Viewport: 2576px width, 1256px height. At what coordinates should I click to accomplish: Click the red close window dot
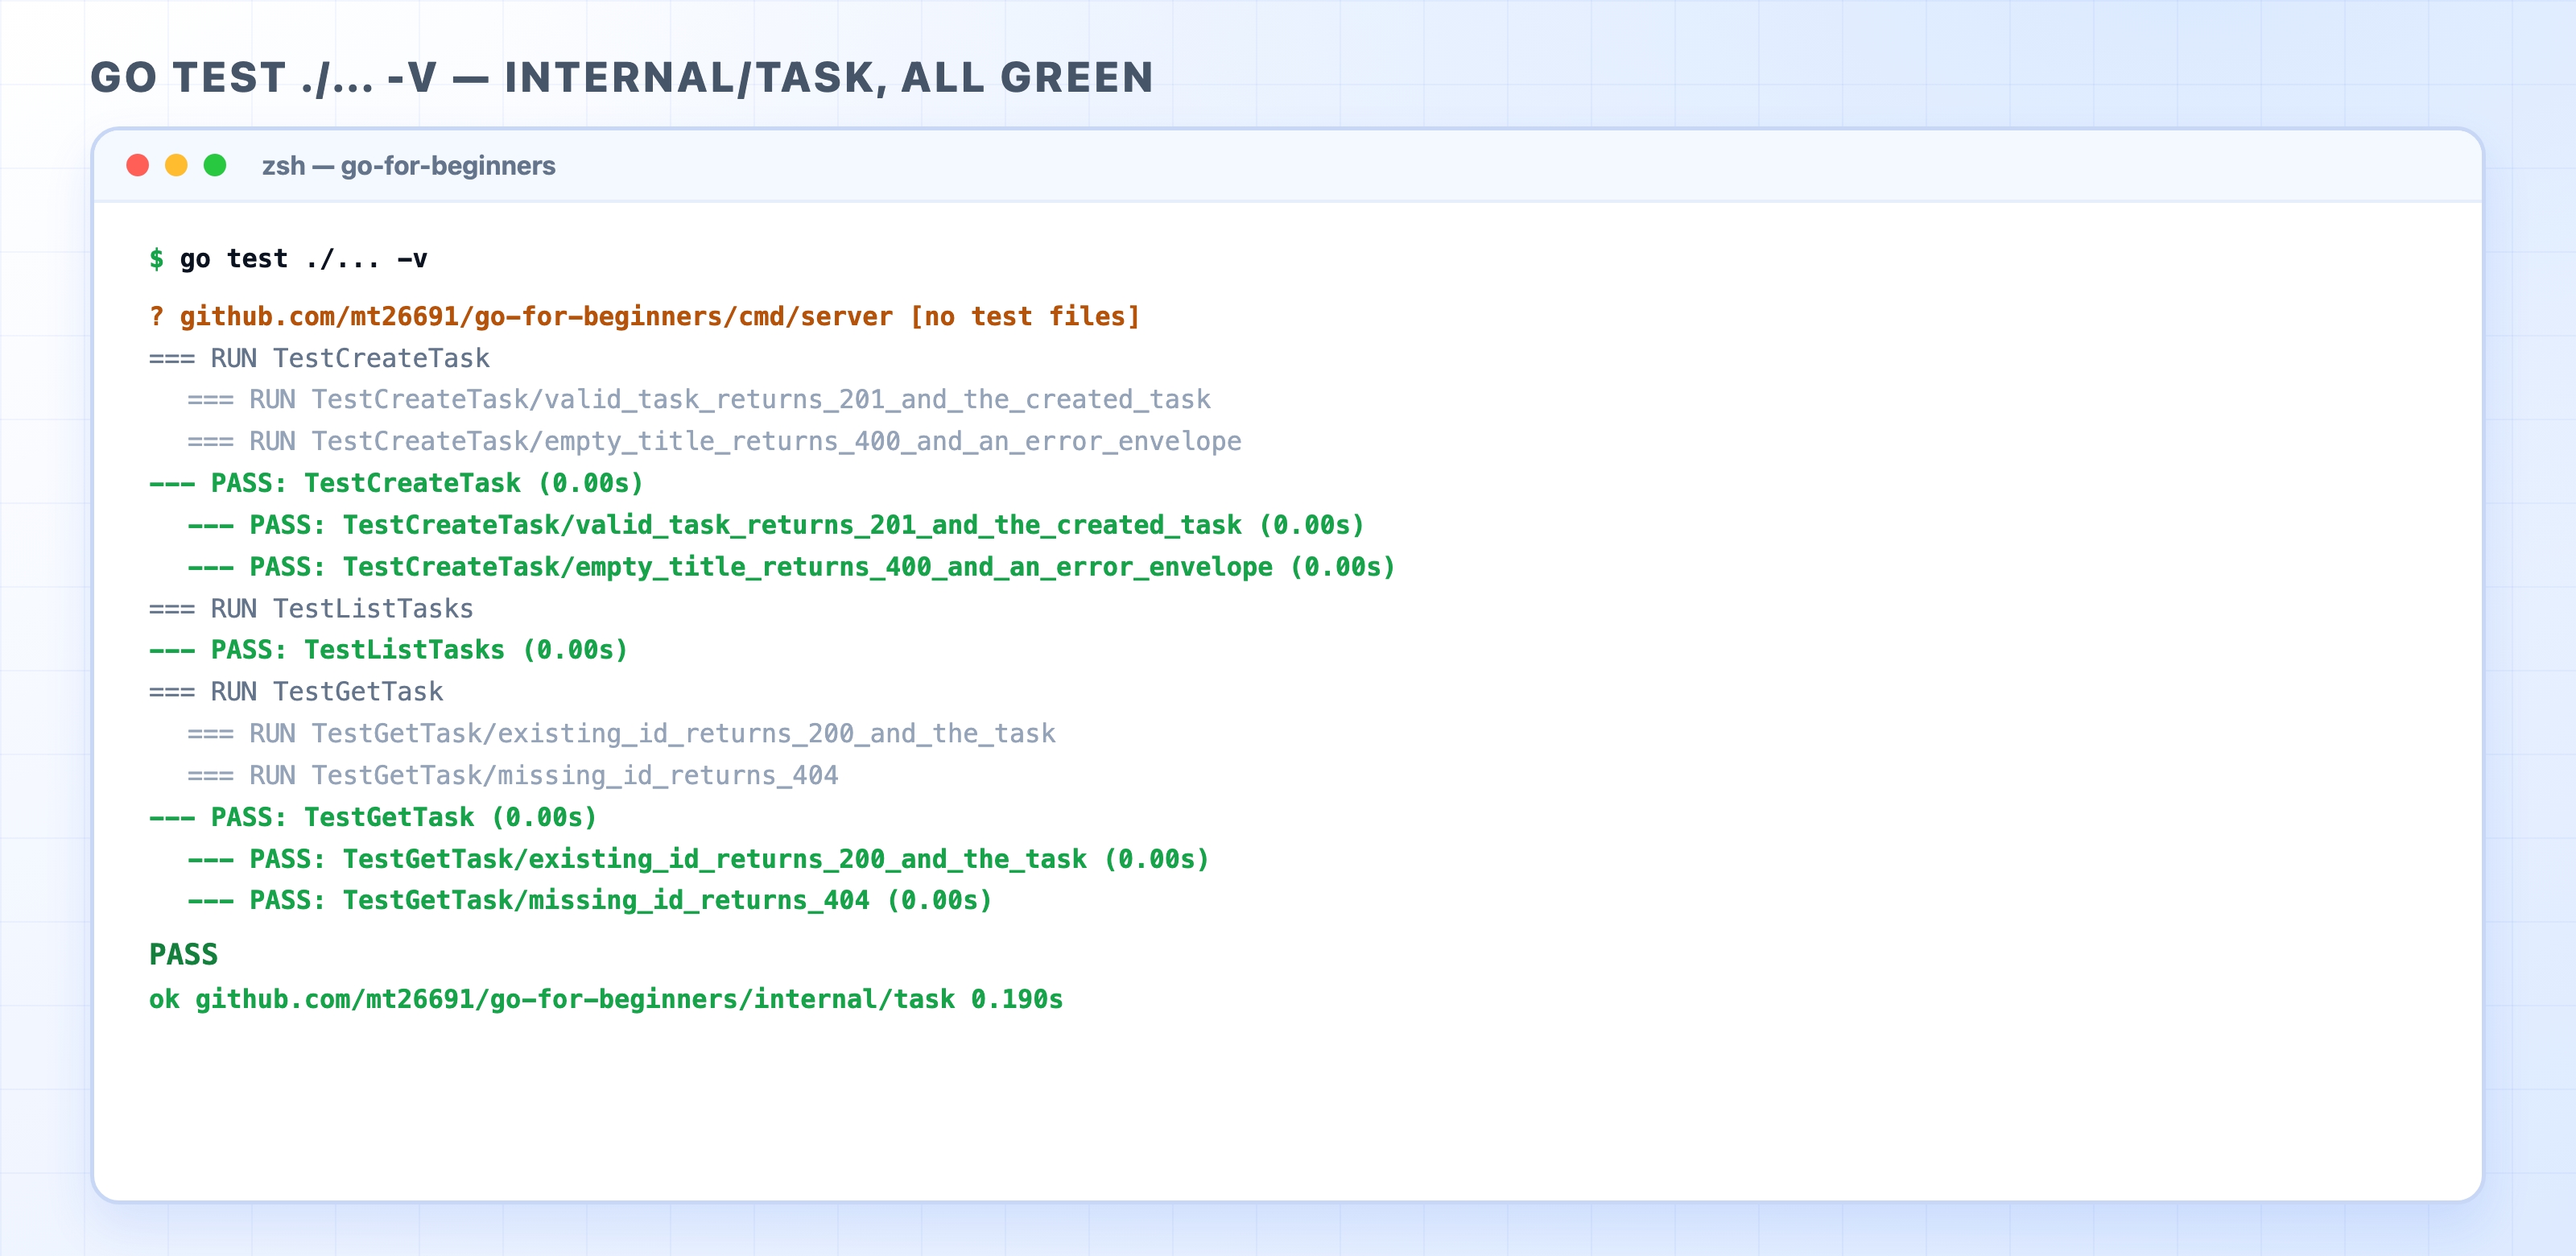pos(138,165)
